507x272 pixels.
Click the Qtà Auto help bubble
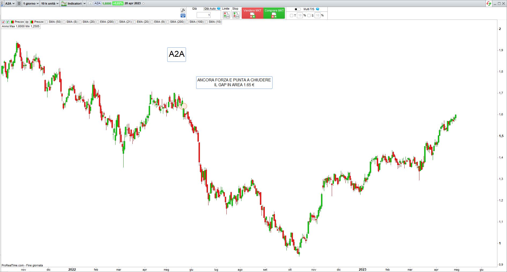(x=219, y=9)
